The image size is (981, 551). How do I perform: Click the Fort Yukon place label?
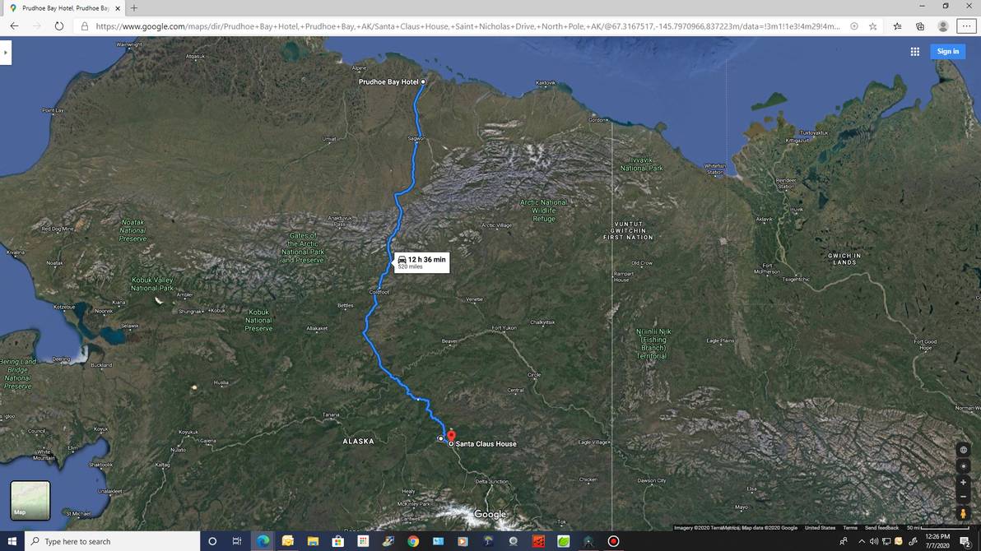504,328
